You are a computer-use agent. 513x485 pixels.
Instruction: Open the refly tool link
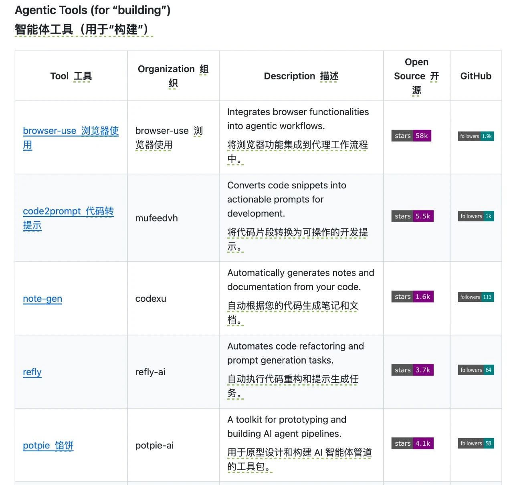(x=32, y=372)
